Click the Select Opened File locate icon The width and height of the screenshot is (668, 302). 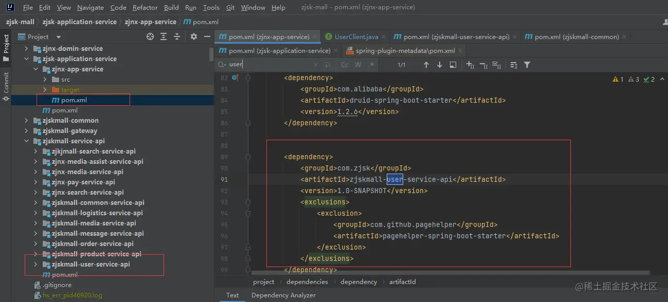[150, 36]
